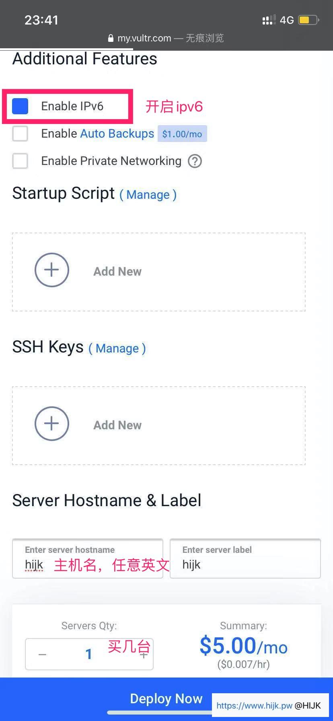The width and height of the screenshot is (333, 721).
Task: Tap the cellular signal bars icon
Action: tap(269, 20)
